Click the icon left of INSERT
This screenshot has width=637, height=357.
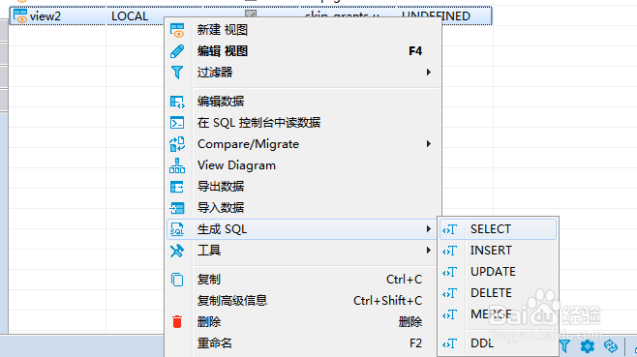pyautogui.click(x=450, y=251)
